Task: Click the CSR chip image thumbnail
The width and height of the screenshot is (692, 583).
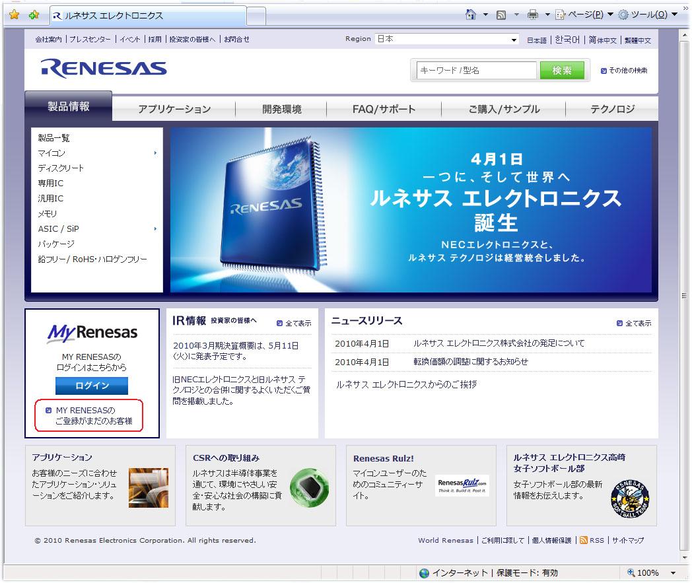Action: coord(309,488)
